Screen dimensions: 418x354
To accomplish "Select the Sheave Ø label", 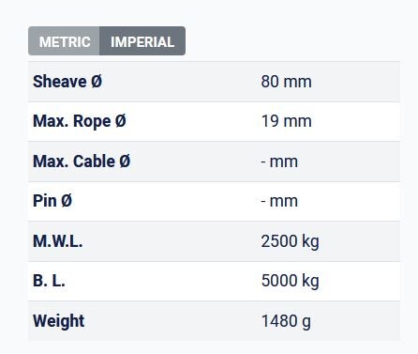I will (x=67, y=82).
